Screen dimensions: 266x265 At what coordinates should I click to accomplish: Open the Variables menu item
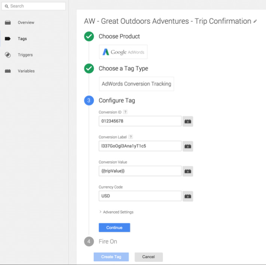(26, 71)
